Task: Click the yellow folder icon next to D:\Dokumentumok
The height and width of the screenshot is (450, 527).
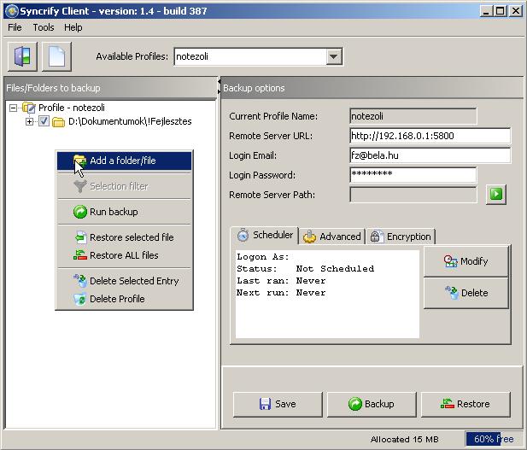Action: [x=58, y=121]
